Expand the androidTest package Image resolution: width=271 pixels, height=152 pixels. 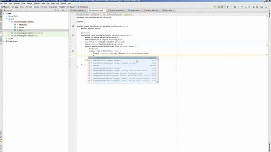tap(9, 33)
